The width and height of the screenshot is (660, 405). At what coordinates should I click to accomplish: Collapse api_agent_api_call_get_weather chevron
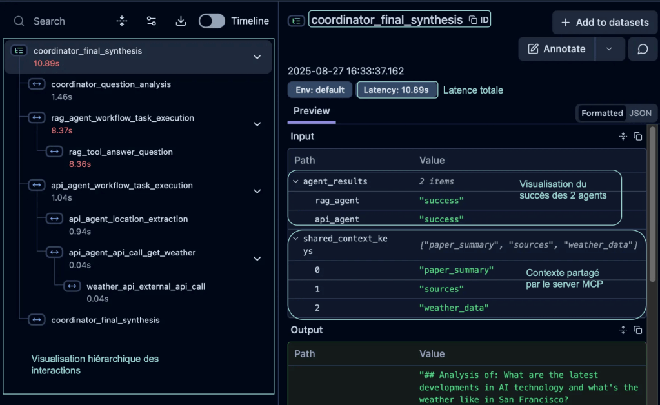257,259
